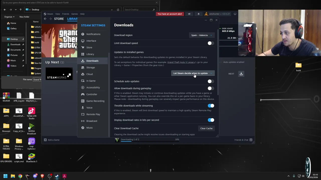
Task: Select NVIDIA Broadcast desktop icon
Action: 31,129
